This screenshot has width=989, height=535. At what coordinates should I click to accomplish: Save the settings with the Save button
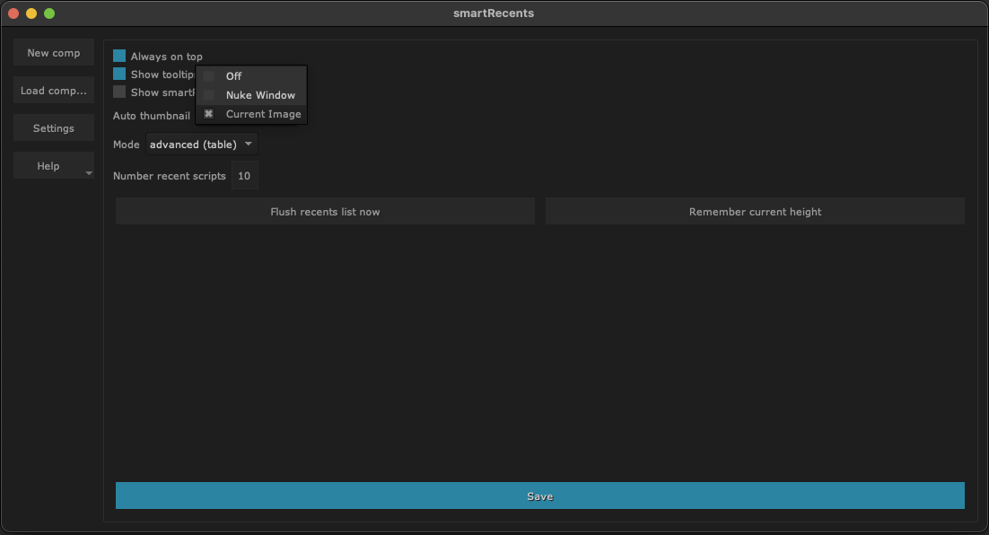coord(539,496)
